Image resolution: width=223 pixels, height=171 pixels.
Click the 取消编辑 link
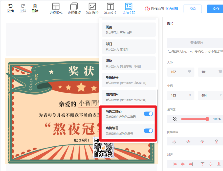tap(172, 9)
